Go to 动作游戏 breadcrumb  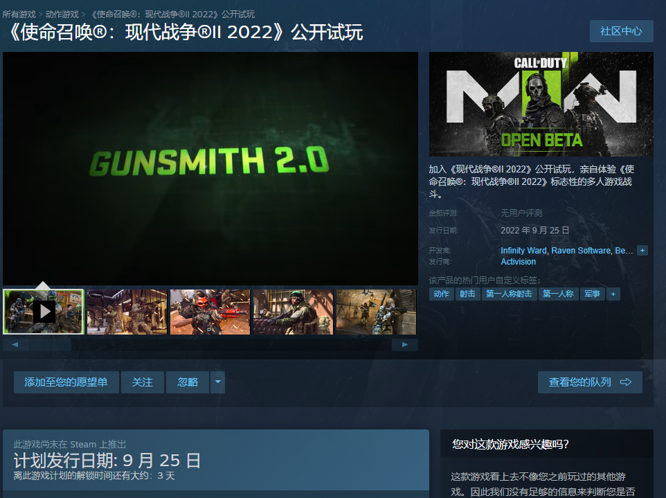pyautogui.click(x=62, y=15)
